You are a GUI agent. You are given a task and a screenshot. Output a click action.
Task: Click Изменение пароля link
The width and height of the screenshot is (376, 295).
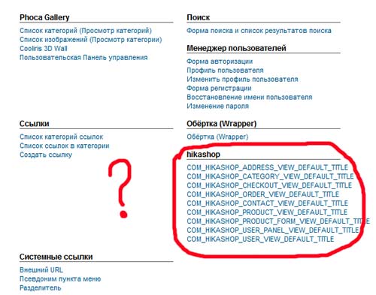coord(217,106)
